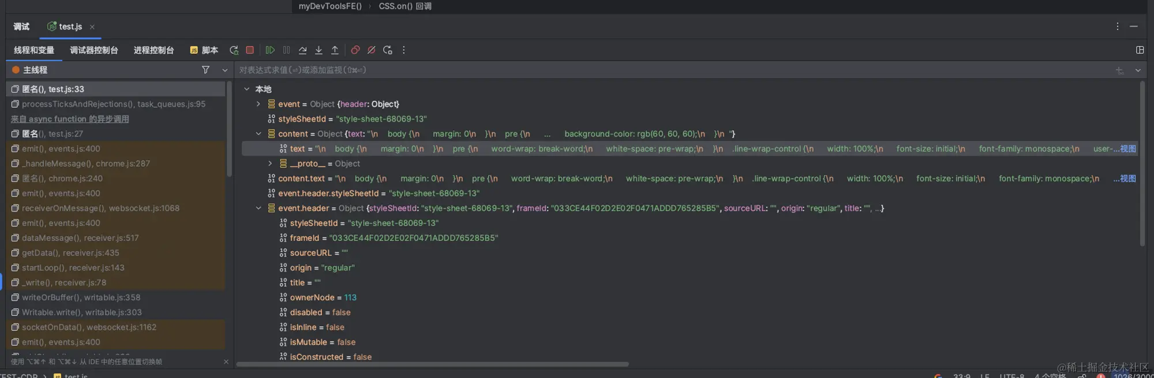
Task: Open the View Breakpoints red circles icon
Action: (x=355, y=50)
